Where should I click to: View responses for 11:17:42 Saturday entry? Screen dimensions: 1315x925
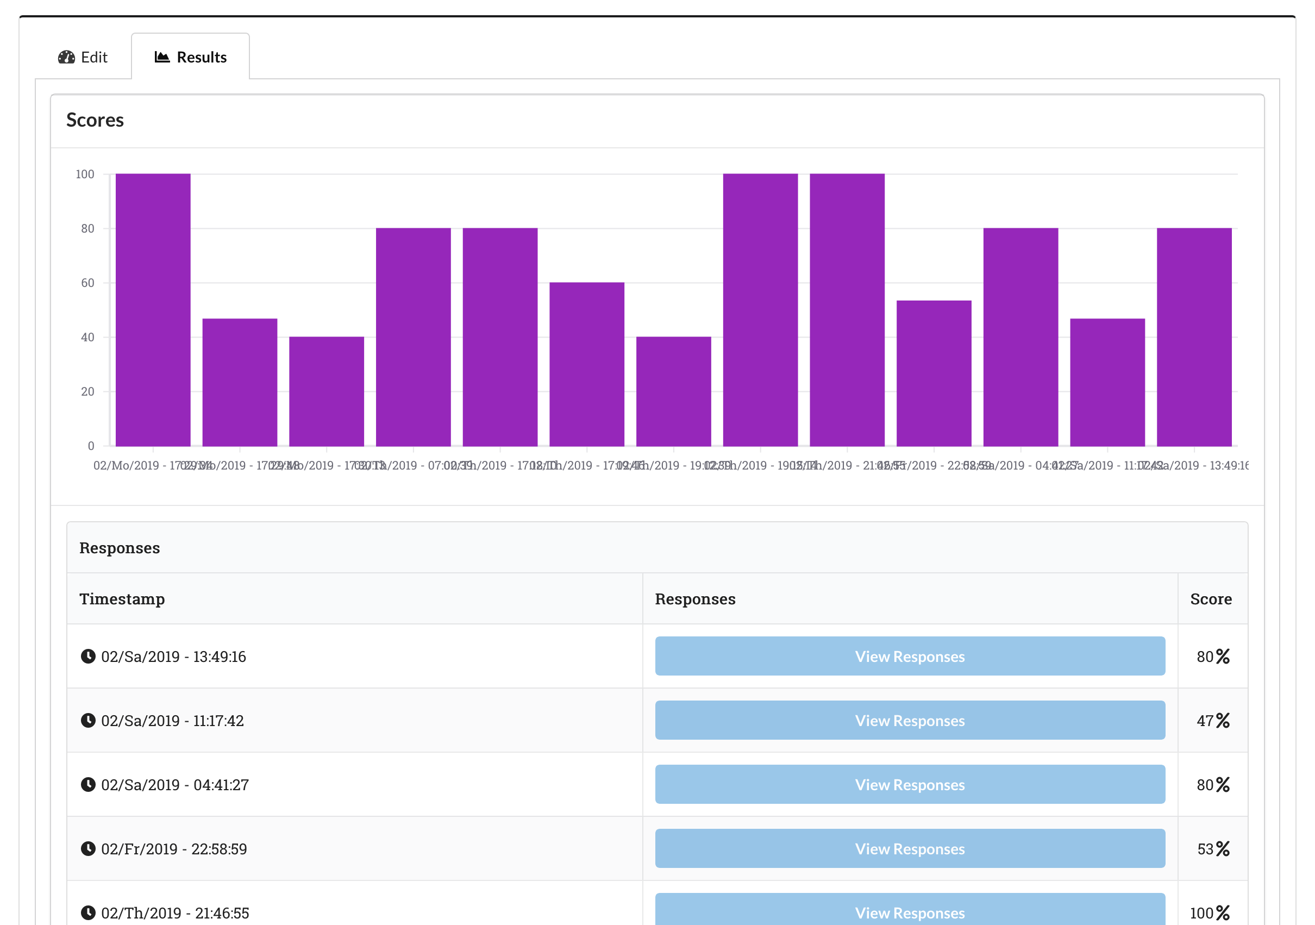point(910,721)
